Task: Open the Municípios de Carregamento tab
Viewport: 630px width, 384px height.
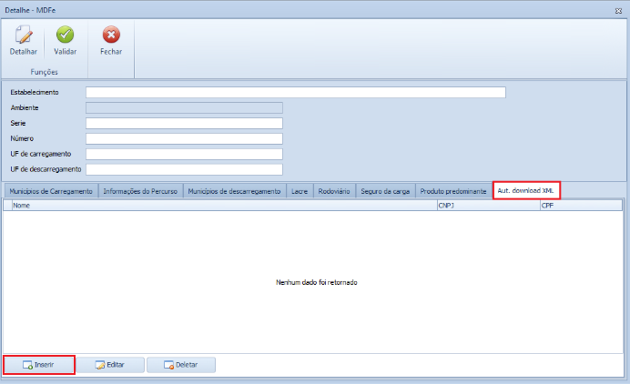Action: [x=51, y=191]
